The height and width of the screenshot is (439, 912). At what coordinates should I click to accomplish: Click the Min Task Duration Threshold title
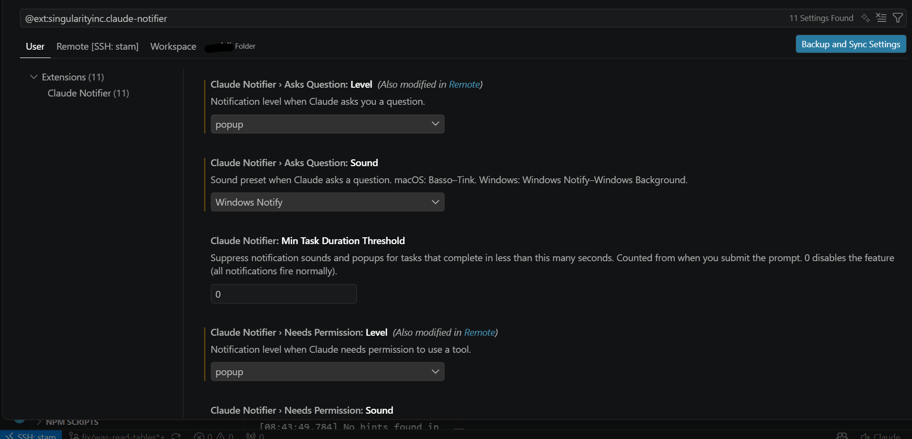pyautogui.click(x=308, y=241)
